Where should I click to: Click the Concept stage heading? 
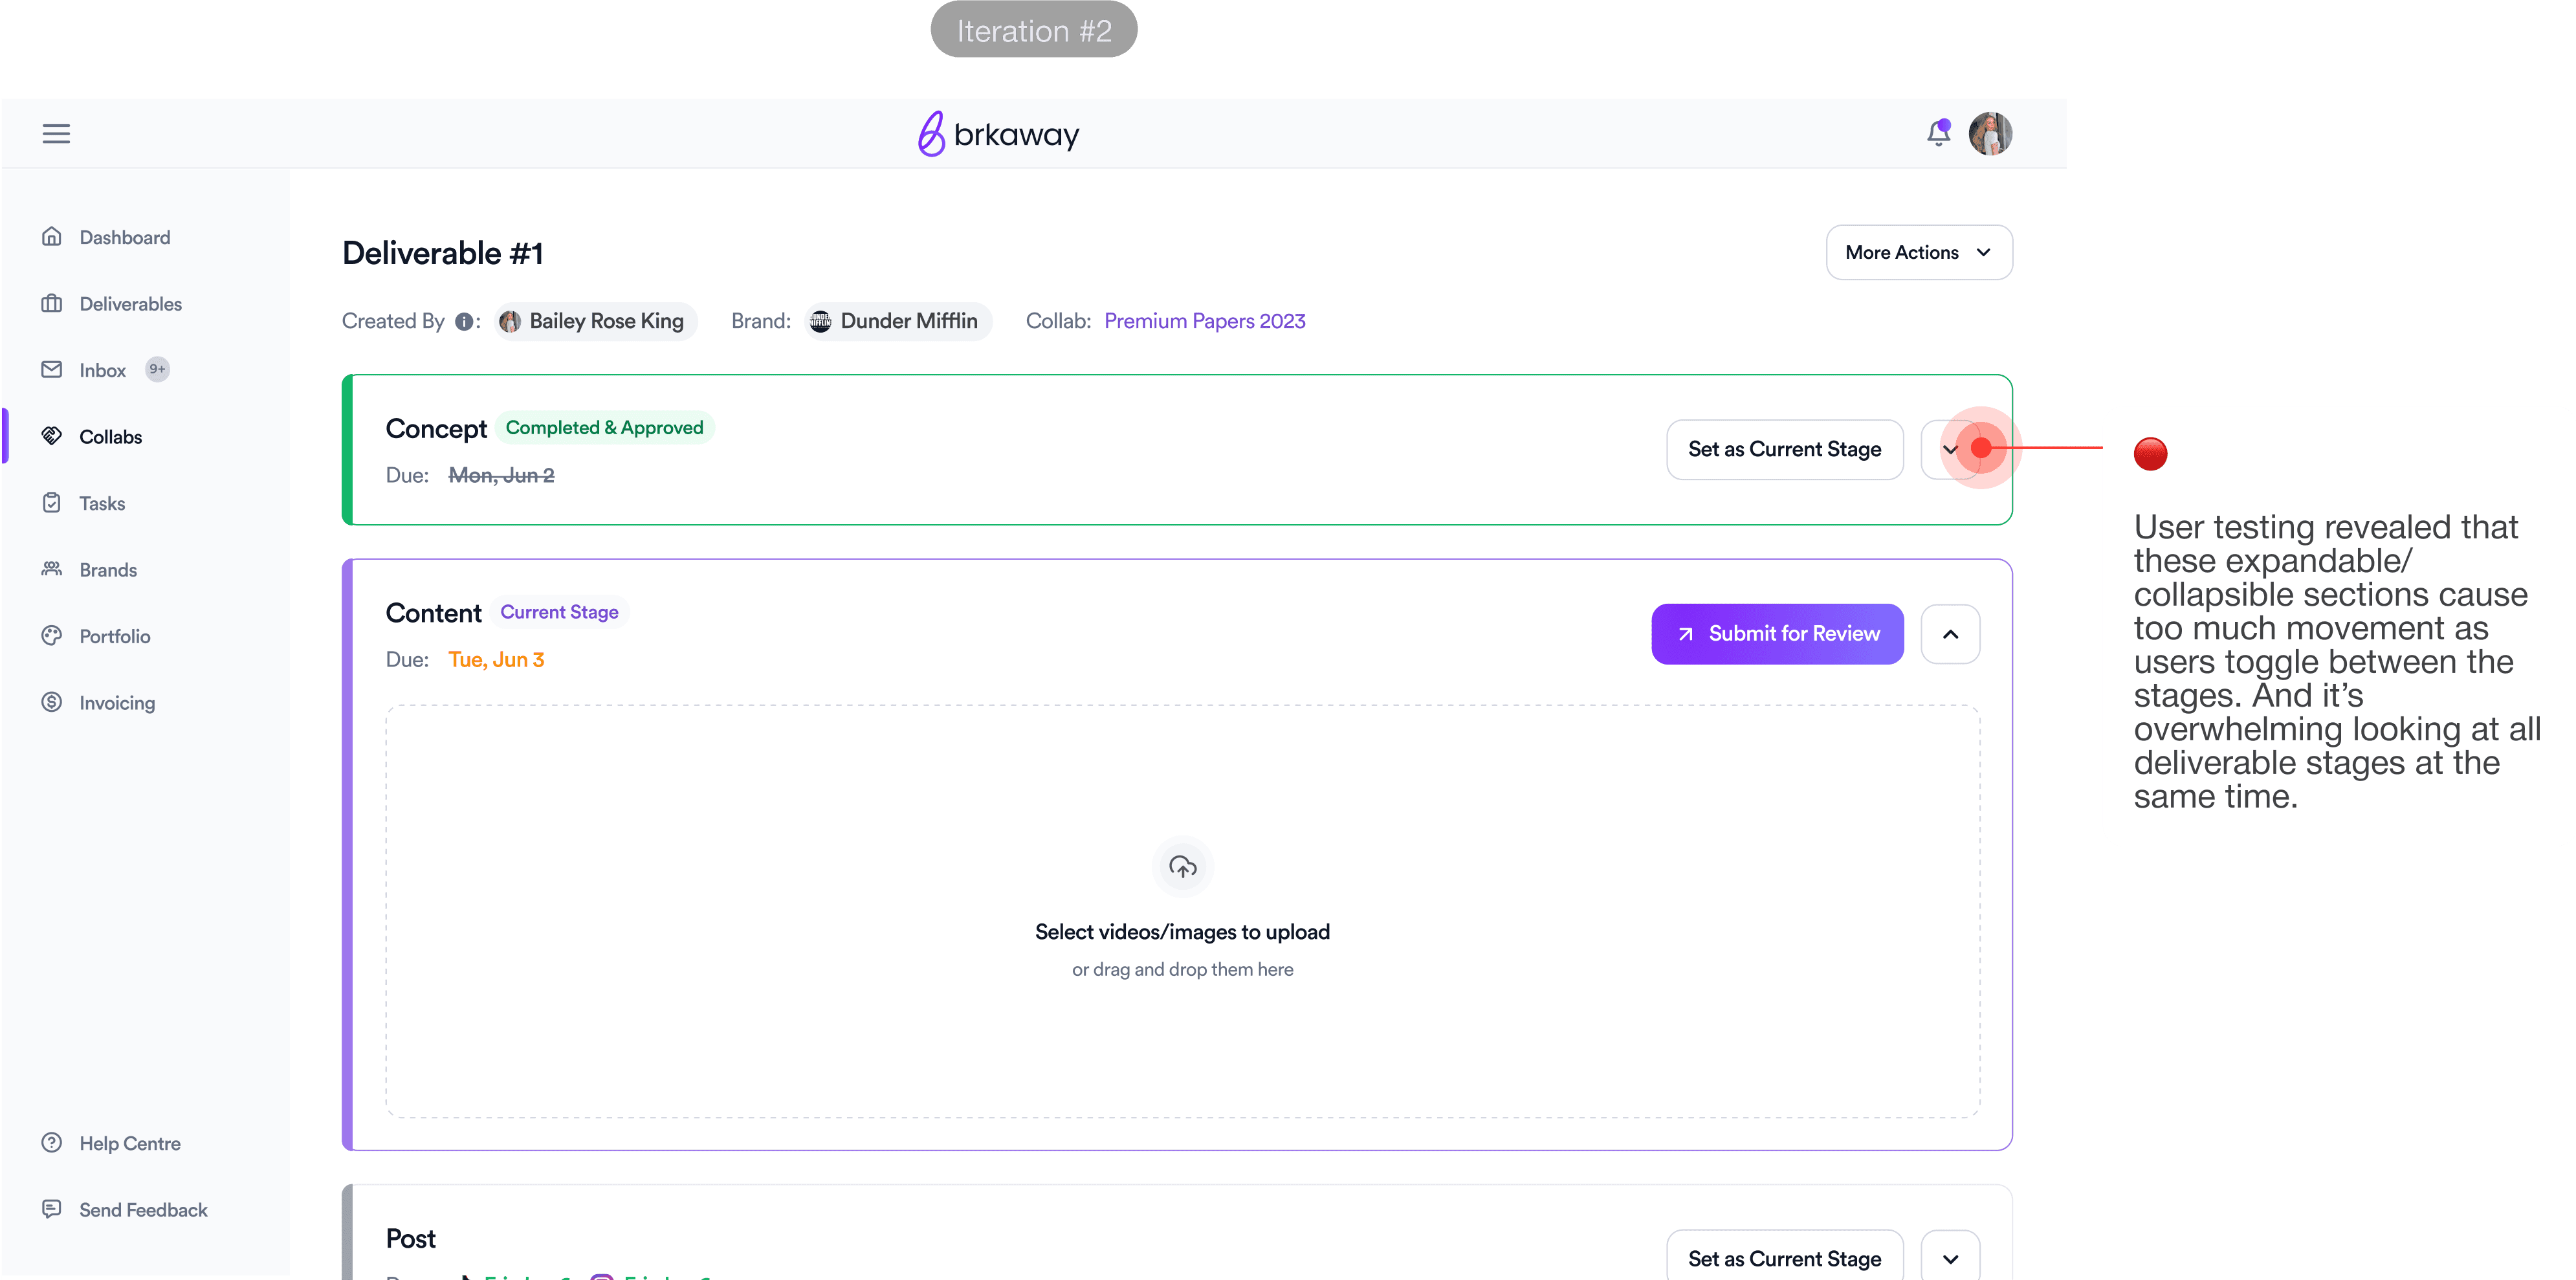point(436,429)
